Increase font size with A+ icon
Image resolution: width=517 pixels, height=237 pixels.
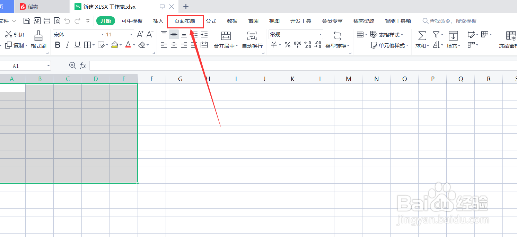click(140, 34)
